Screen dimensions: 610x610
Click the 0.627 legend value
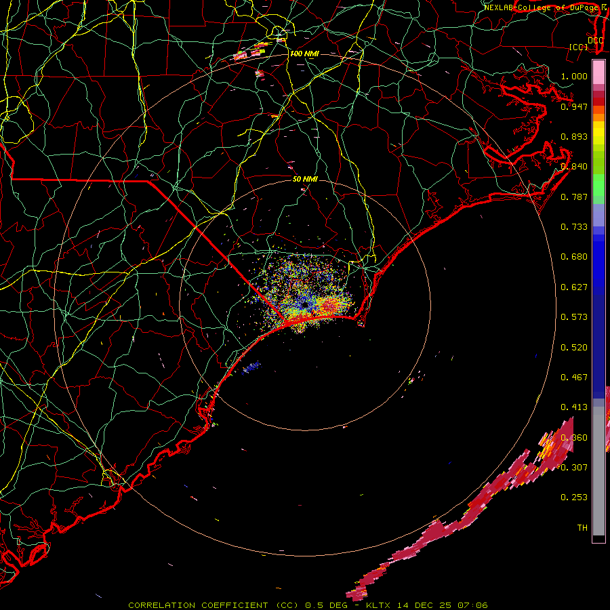click(x=574, y=287)
